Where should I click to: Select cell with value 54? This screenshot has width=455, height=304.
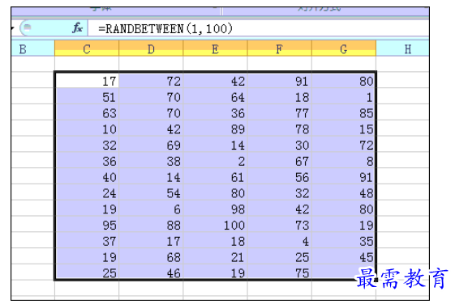point(151,192)
